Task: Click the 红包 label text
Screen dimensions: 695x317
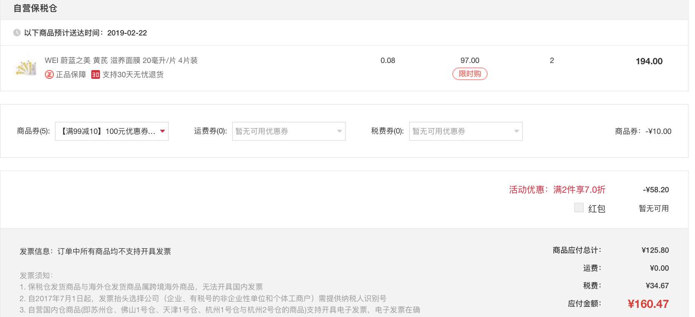Action: point(596,209)
